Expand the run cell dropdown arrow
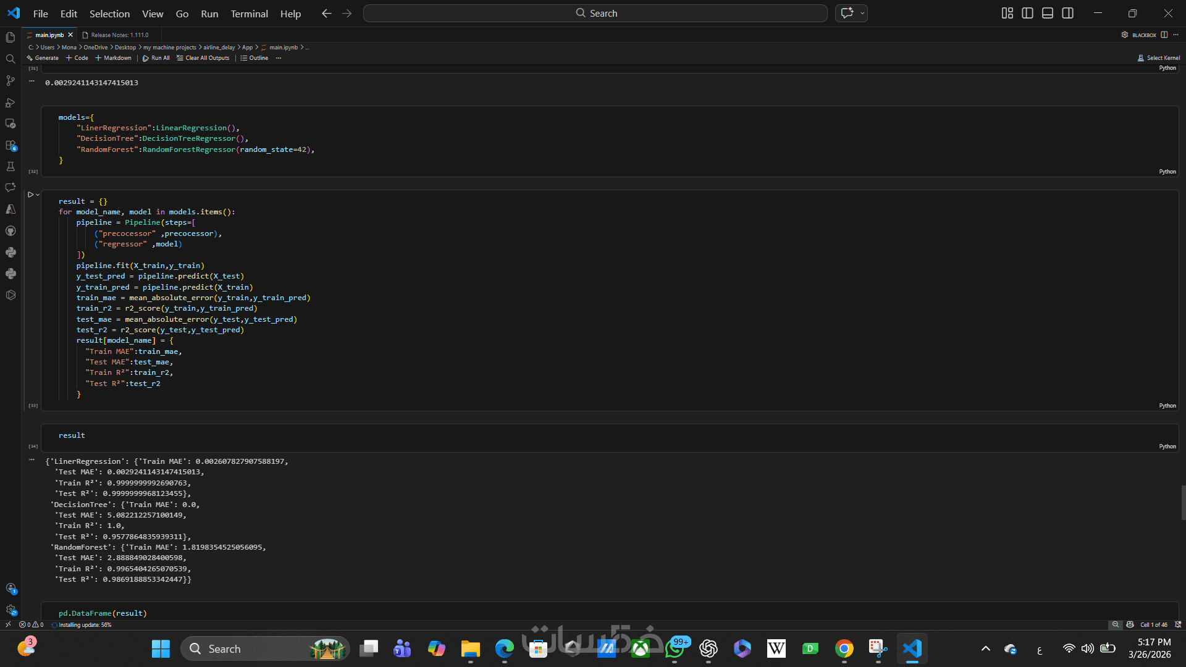The image size is (1186, 667). [x=38, y=195]
